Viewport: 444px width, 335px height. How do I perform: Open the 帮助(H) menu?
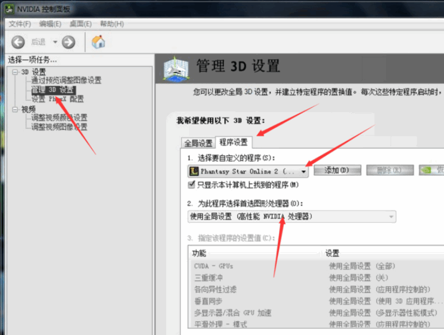(x=111, y=24)
